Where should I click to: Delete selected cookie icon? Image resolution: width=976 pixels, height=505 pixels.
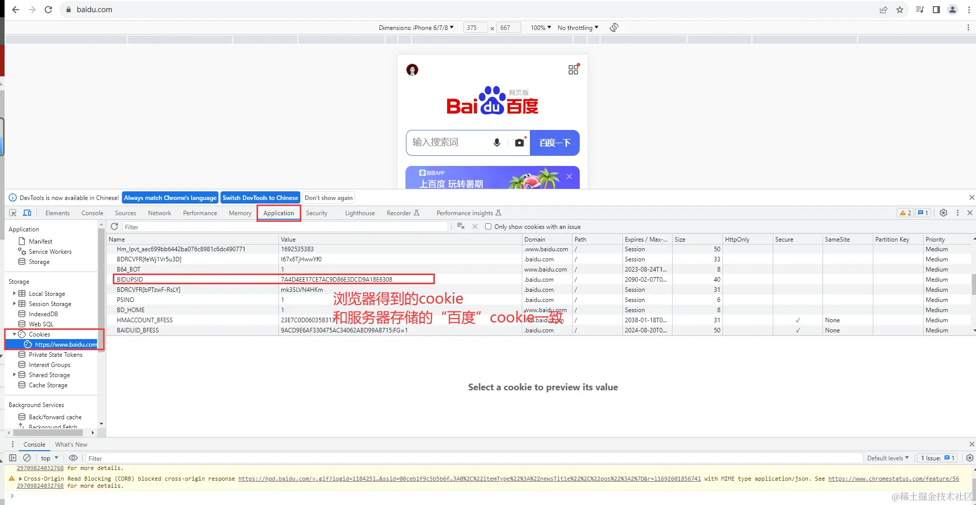pyautogui.click(x=475, y=226)
